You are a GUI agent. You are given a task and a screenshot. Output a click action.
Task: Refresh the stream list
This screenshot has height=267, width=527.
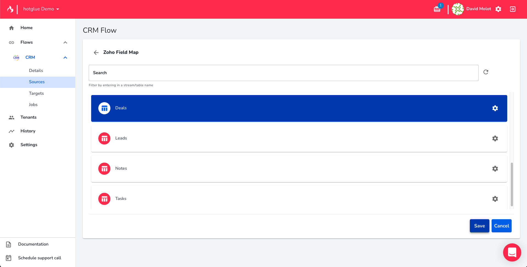click(x=486, y=72)
